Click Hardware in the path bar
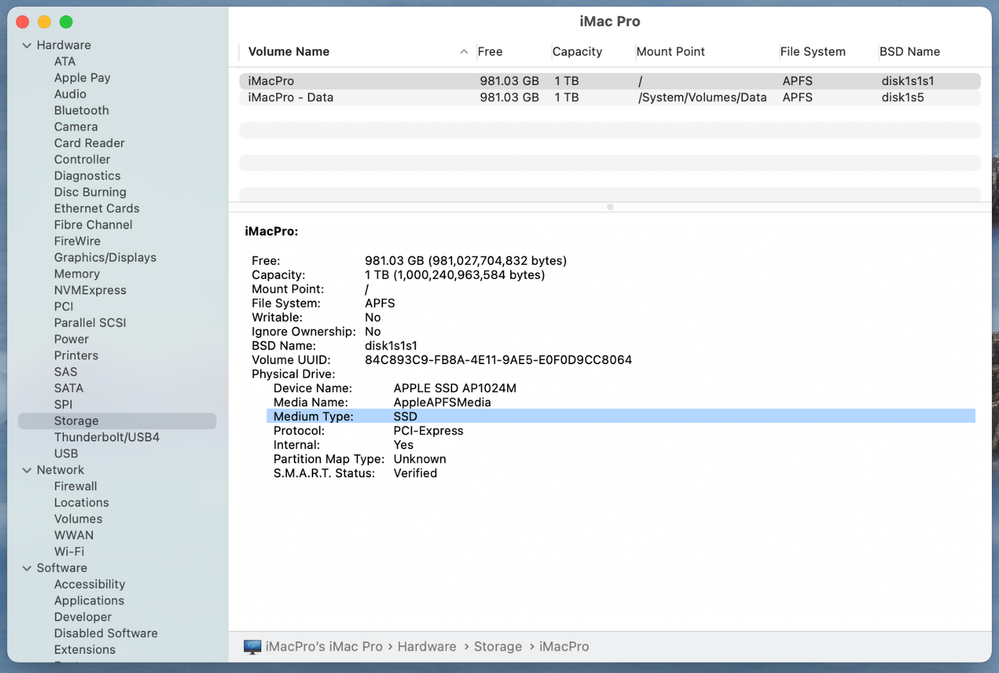This screenshot has width=999, height=673. point(427,647)
